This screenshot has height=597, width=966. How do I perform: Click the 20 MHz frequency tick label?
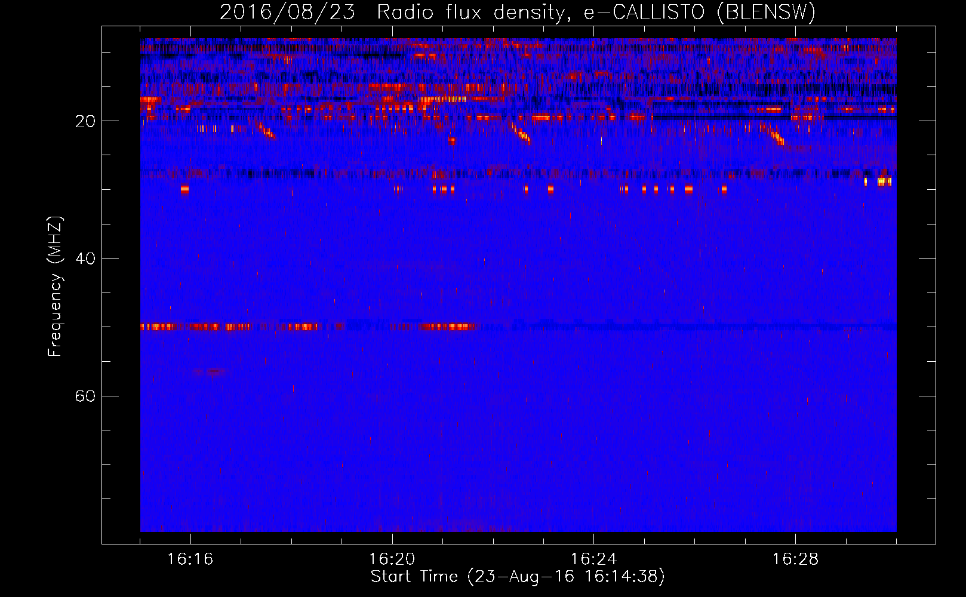pos(85,121)
